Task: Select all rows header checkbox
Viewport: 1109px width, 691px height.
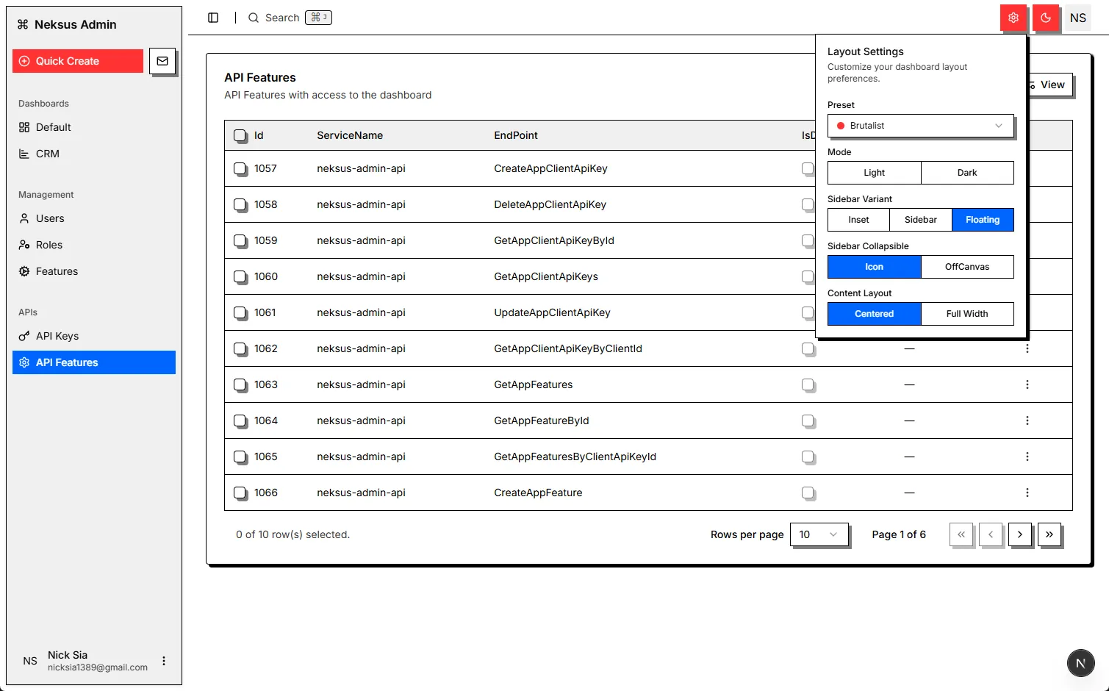Action: tap(240, 135)
